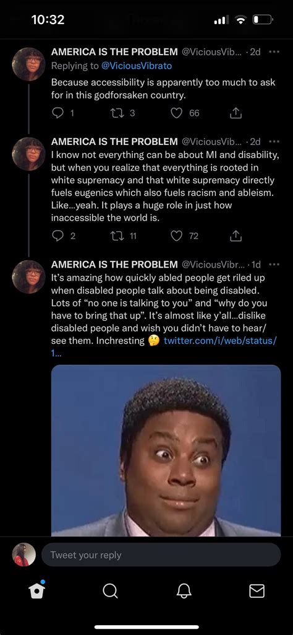Go to the Home tab

36,591
